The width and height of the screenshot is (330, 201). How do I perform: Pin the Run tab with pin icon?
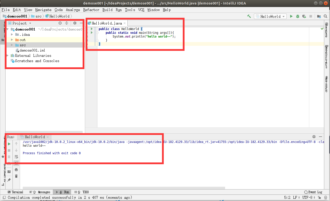click(9, 180)
